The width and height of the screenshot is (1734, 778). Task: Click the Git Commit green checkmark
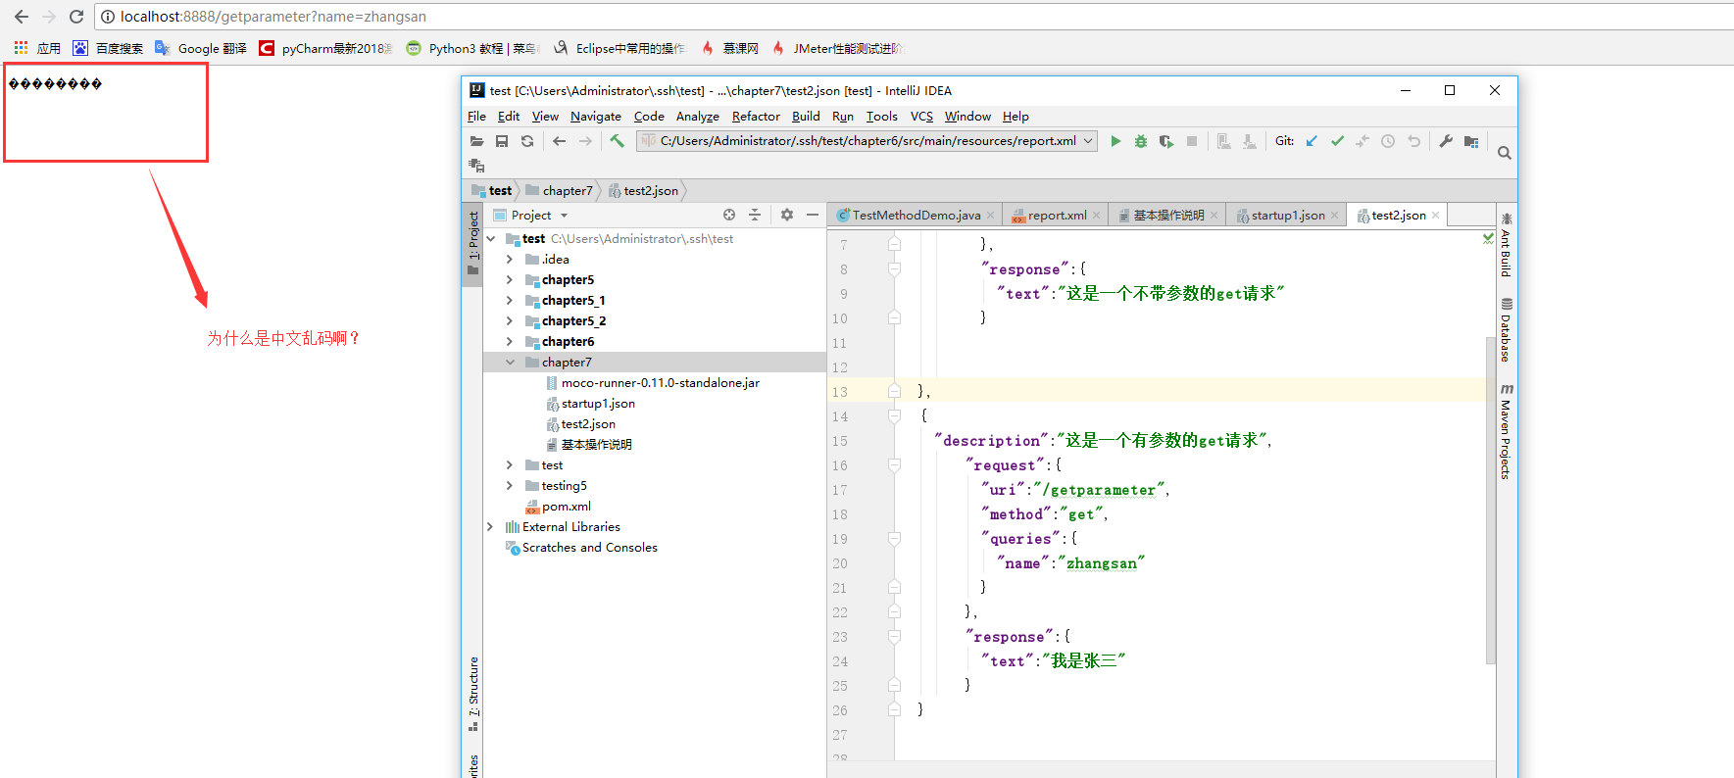pos(1337,141)
